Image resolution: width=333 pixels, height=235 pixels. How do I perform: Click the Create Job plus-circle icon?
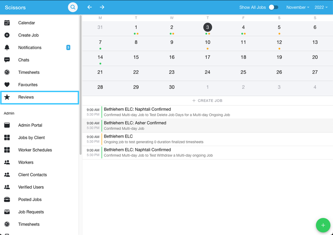7,35
